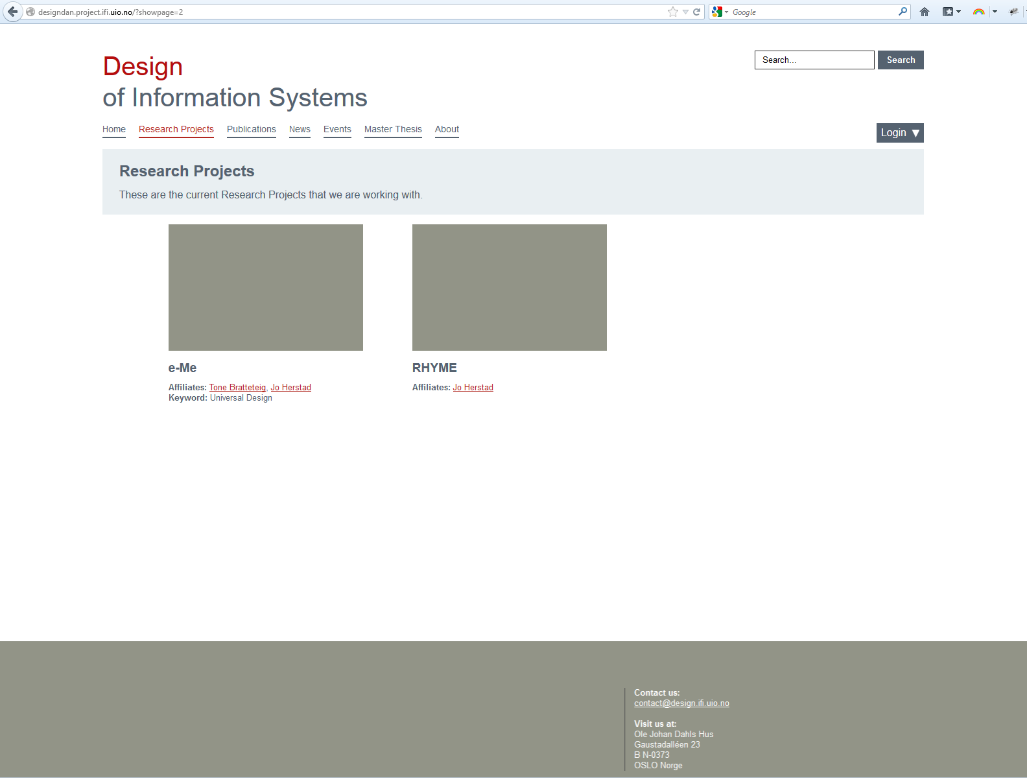Focus the Google search input
This screenshot has height=778, width=1027.
point(814,12)
